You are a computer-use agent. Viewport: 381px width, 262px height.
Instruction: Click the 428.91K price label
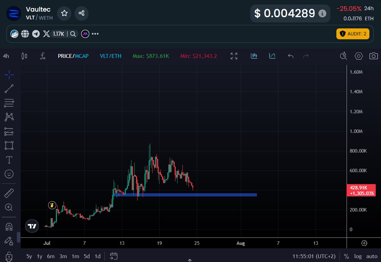point(361,190)
